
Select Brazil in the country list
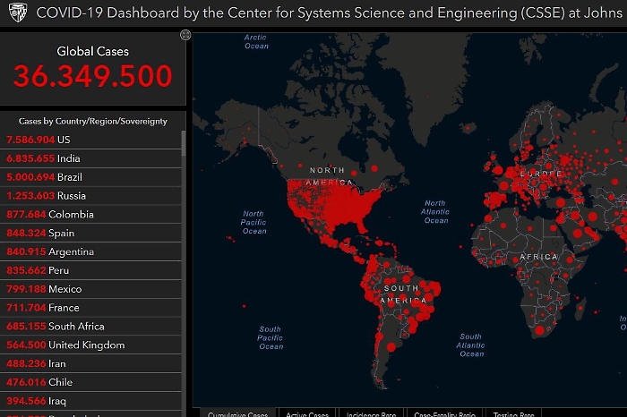(69, 177)
